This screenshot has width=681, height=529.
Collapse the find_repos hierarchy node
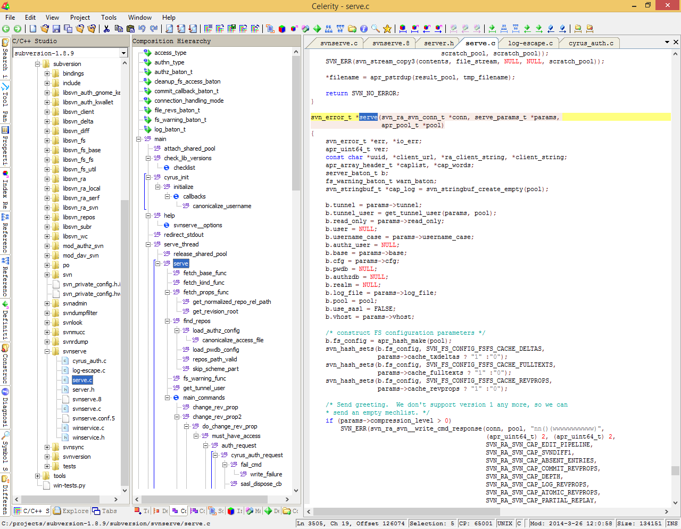(168, 321)
